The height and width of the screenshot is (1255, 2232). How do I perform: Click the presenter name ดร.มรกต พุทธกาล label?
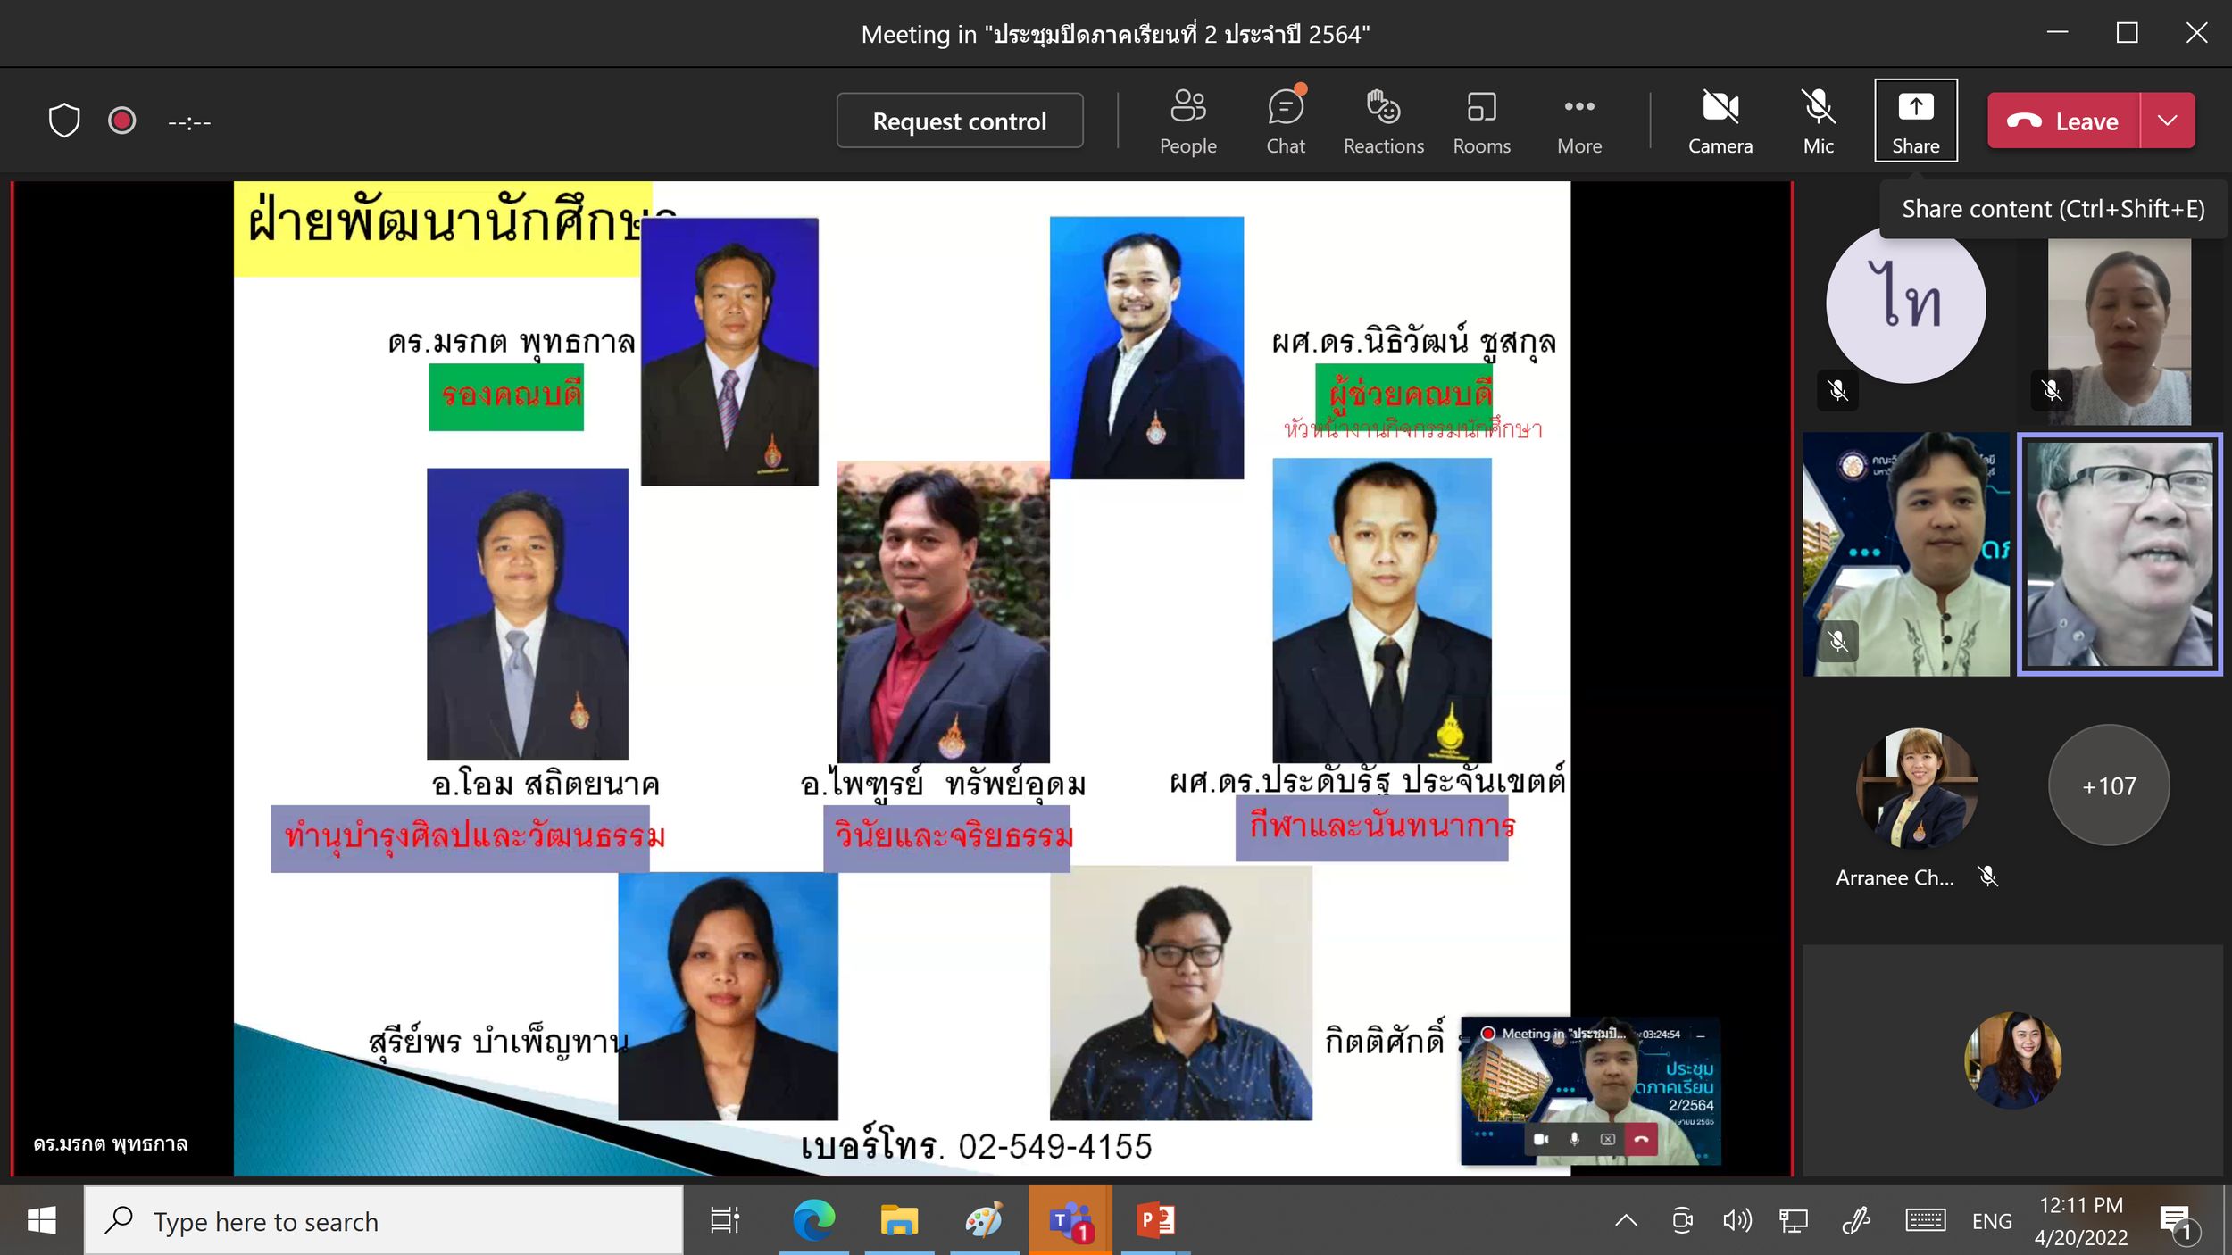click(111, 1144)
